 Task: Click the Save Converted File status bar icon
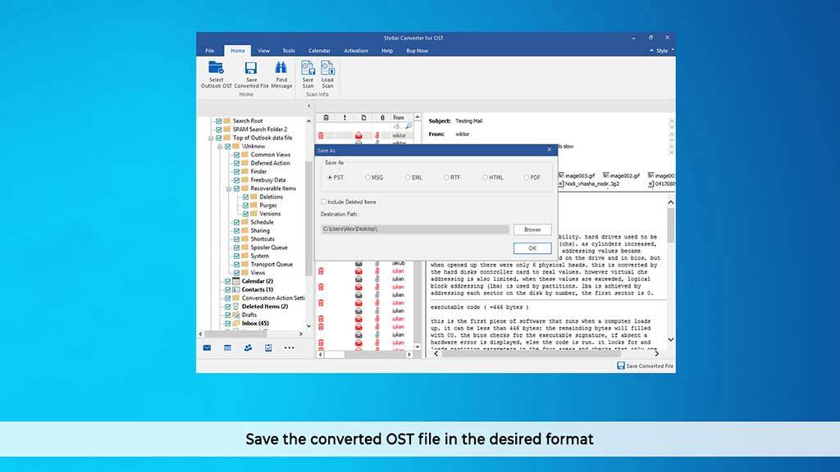click(x=621, y=366)
